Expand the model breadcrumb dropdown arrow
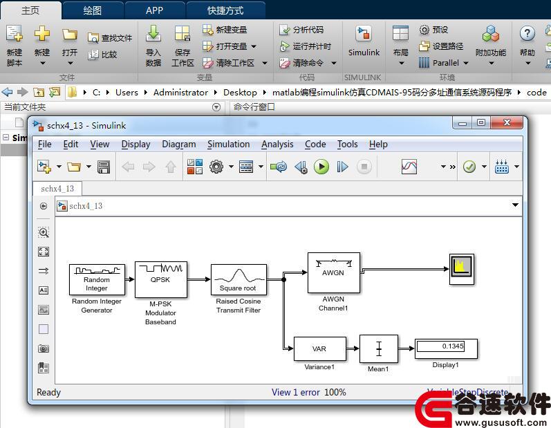Screen dimensions: 551x428 (x=515, y=205)
